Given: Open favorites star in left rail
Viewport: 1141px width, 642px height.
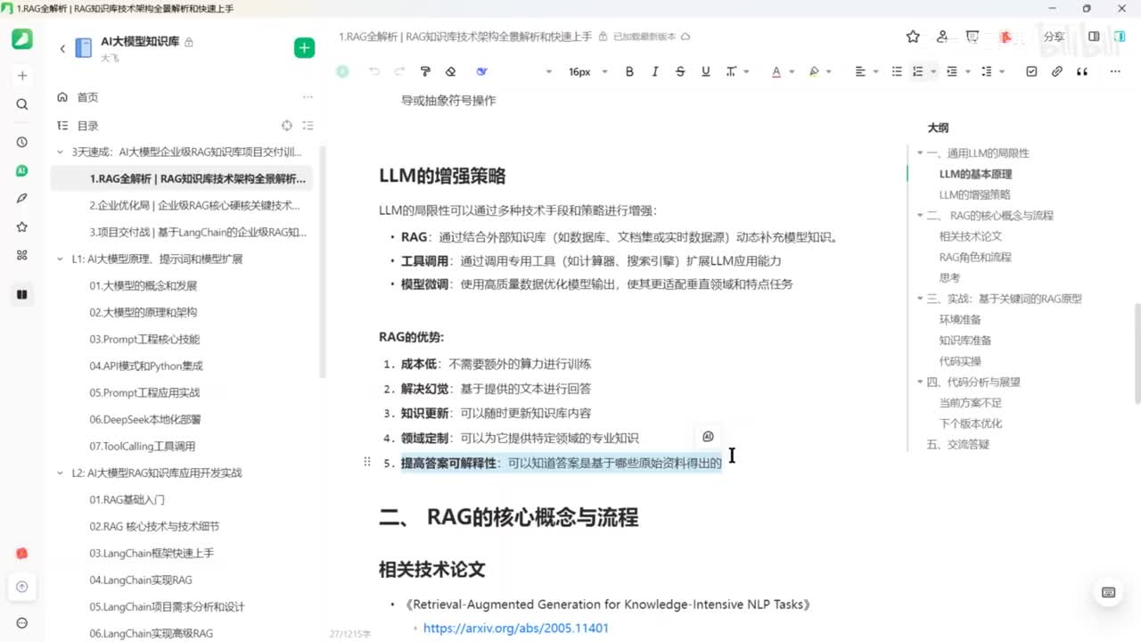Looking at the screenshot, I should pyautogui.click(x=22, y=227).
